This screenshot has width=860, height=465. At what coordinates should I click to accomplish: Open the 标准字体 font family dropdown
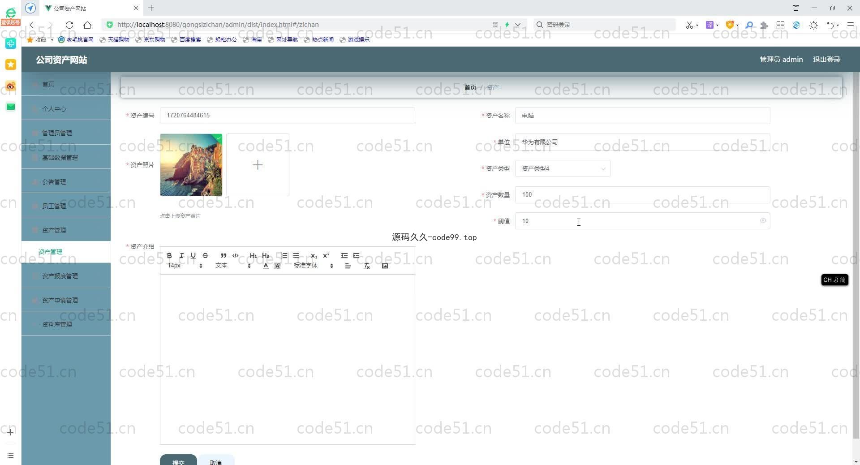tap(314, 266)
